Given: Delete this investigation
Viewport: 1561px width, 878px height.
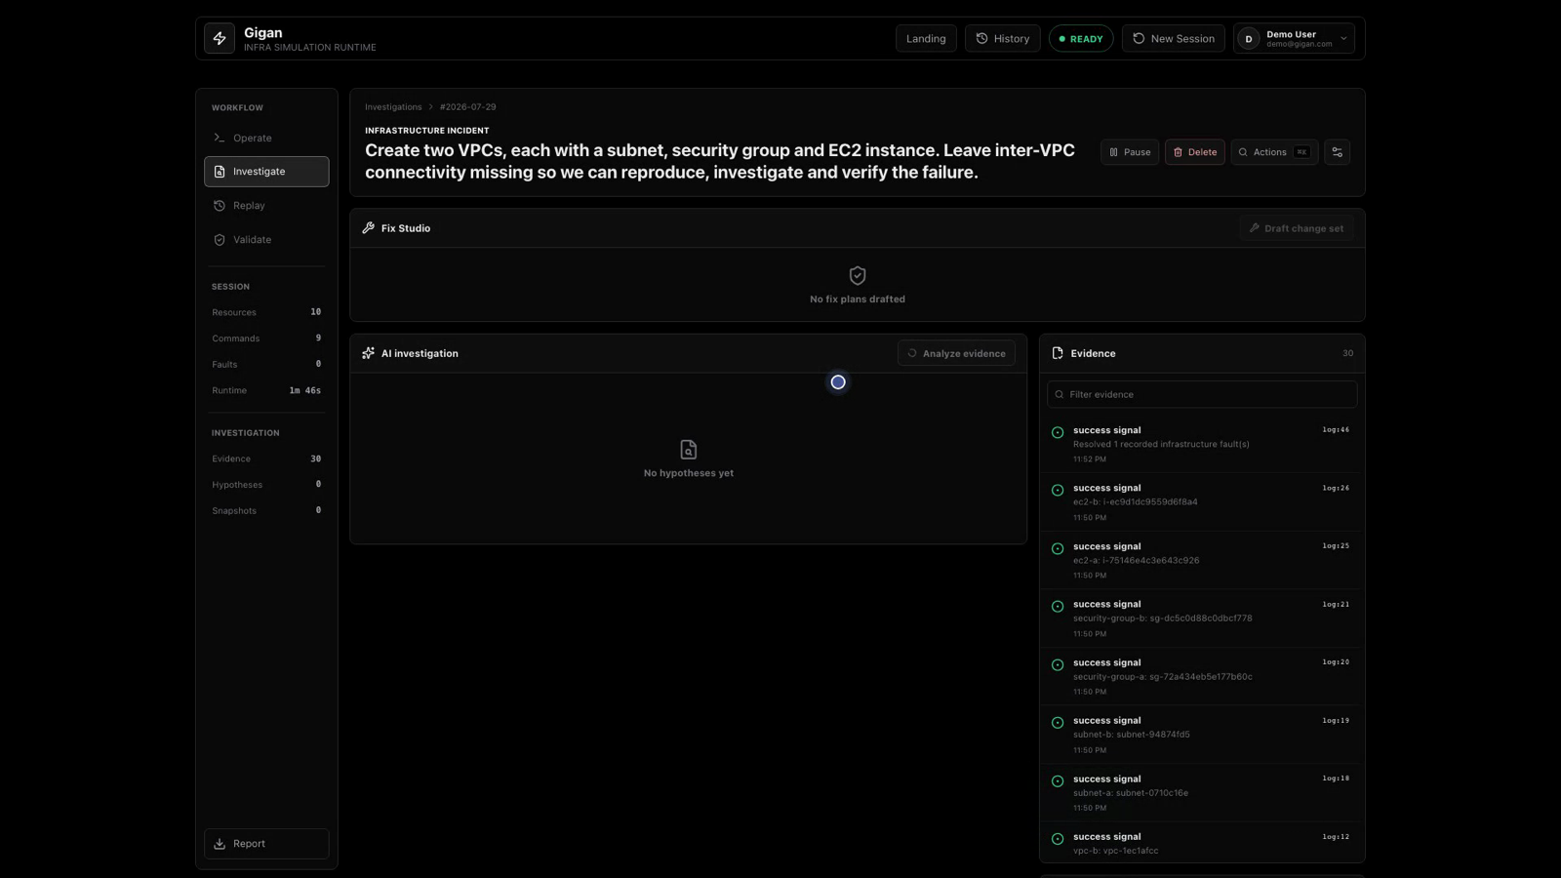Looking at the screenshot, I should 1195,152.
